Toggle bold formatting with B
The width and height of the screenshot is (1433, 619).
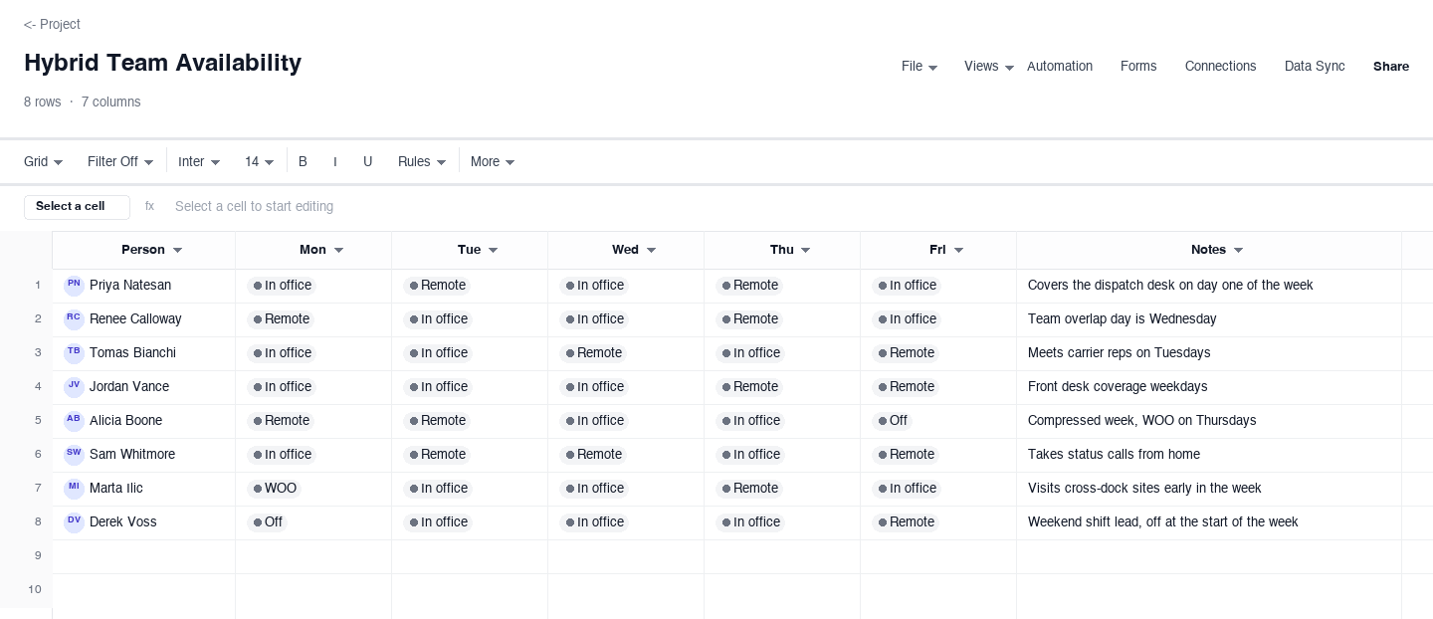[x=303, y=161]
